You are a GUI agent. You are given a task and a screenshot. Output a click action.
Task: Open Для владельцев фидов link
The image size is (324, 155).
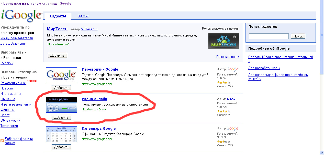point(278,77)
